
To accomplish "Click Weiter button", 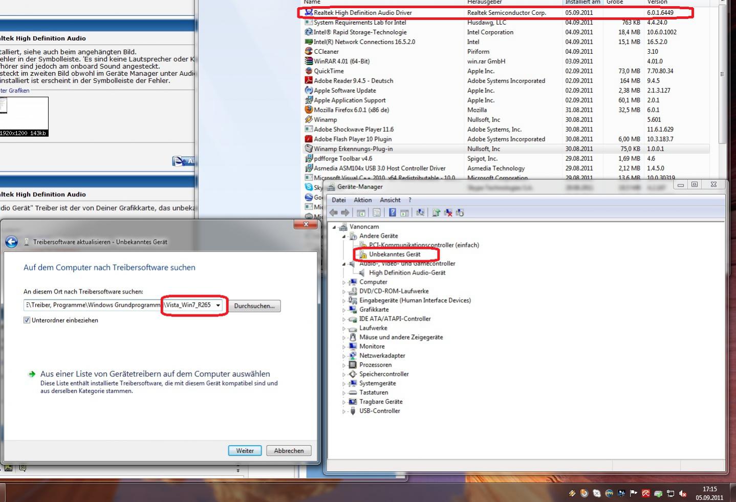I will [245, 451].
